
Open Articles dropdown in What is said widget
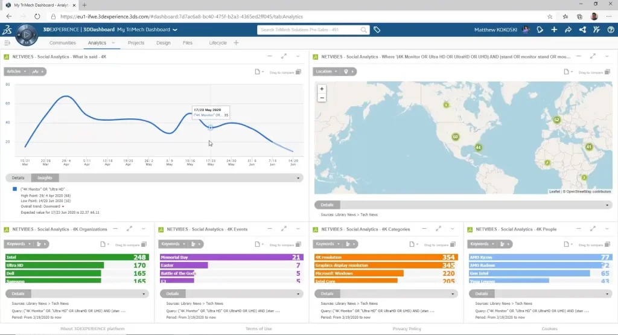[x=16, y=71]
